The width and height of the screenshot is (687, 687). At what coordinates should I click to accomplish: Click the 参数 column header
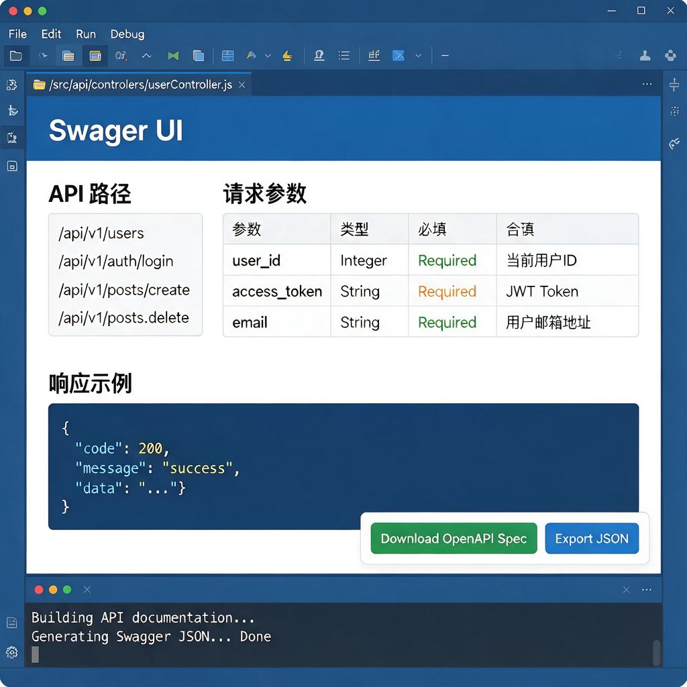pyautogui.click(x=277, y=229)
